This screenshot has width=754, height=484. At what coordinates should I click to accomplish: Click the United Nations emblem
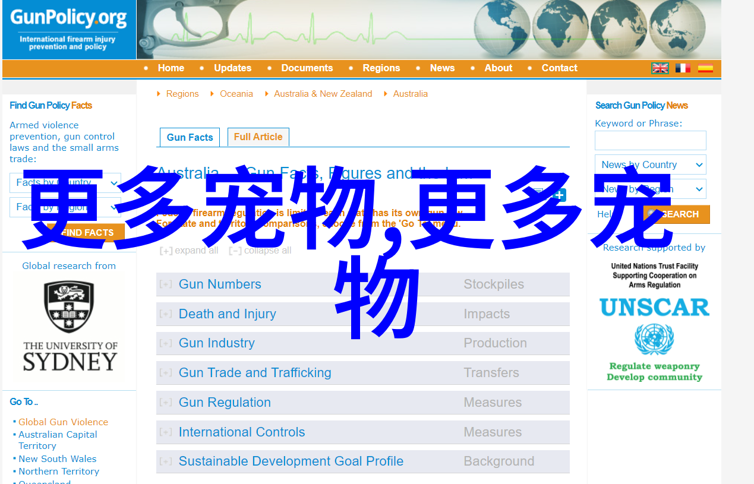654,339
